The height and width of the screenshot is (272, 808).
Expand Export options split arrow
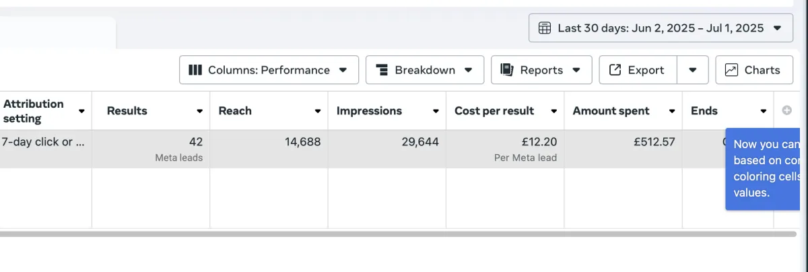(x=693, y=70)
